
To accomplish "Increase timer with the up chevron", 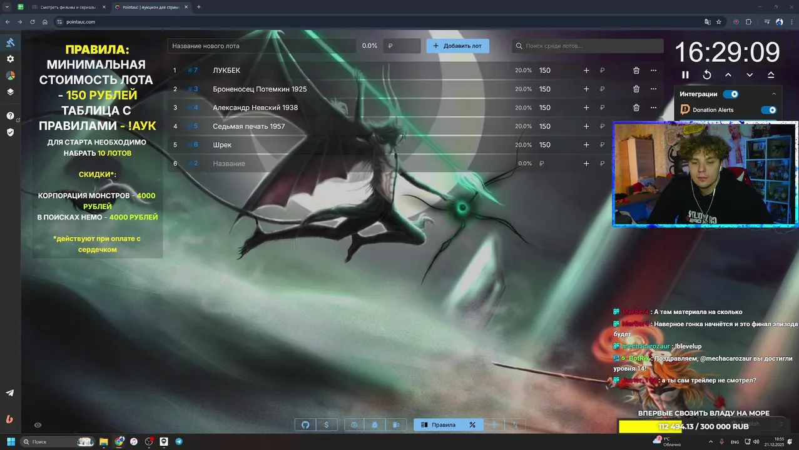I will pos(728,74).
